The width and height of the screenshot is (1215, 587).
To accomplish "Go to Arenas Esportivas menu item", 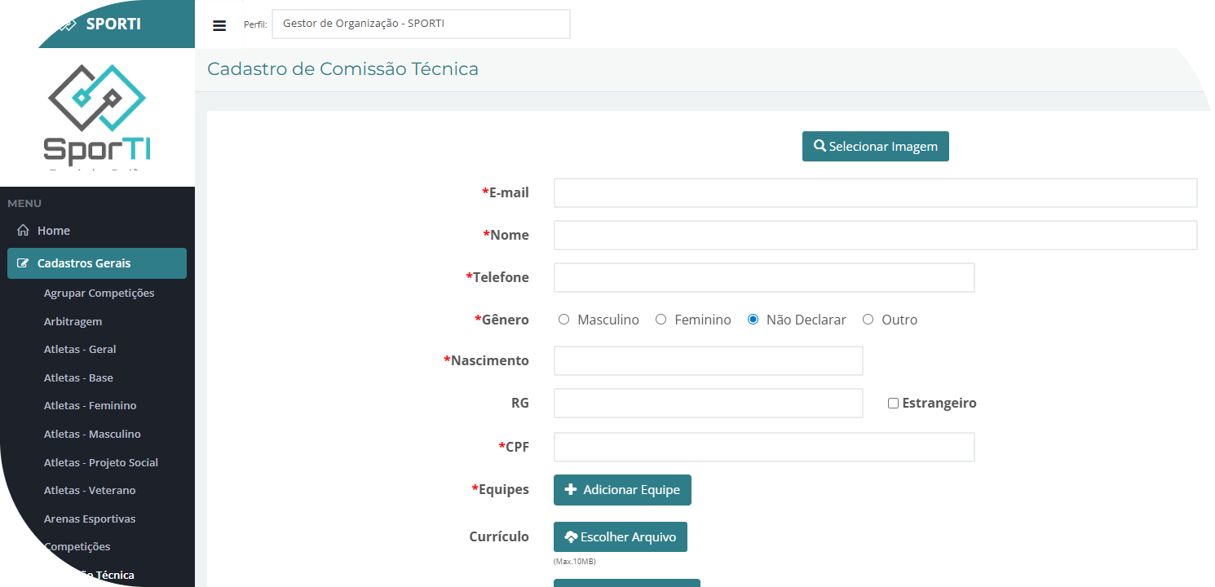I will (x=90, y=519).
